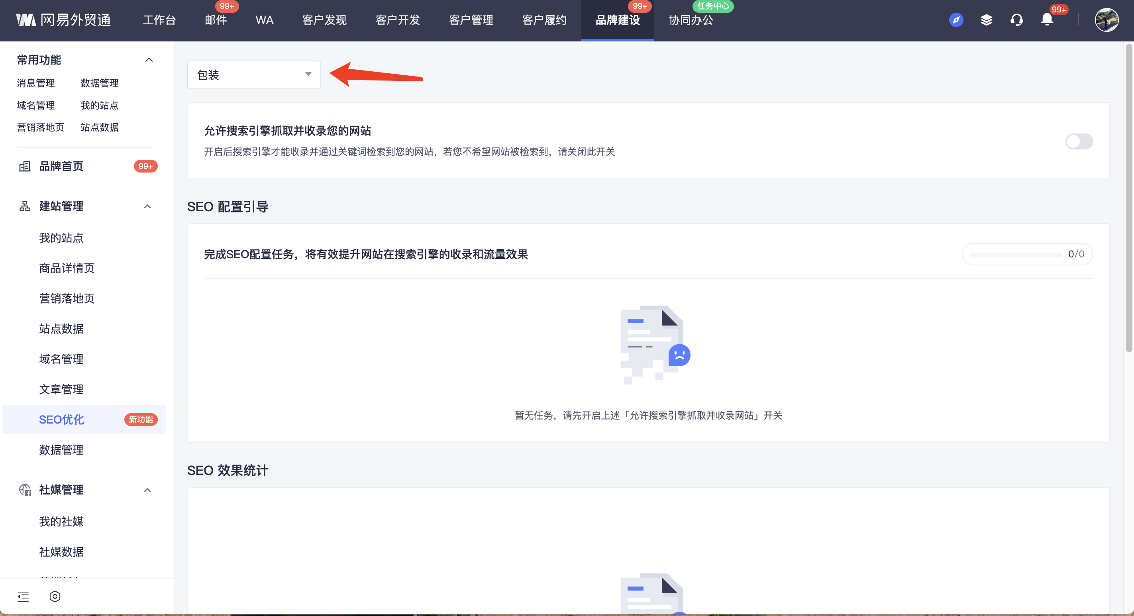1134x616 pixels.
Task: Open the 邮件 top navigation tab
Action: (216, 20)
